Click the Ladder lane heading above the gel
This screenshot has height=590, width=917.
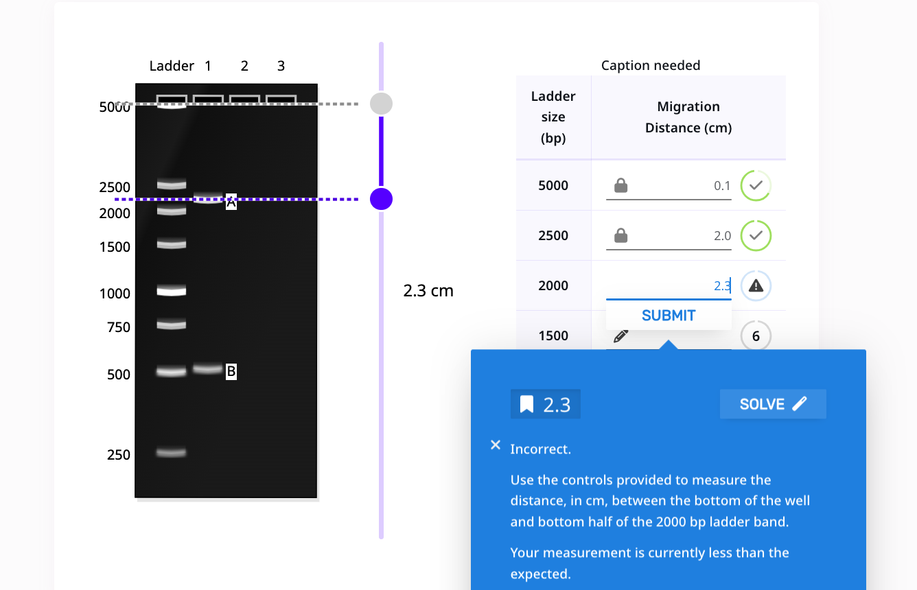(x=172, y=66)
